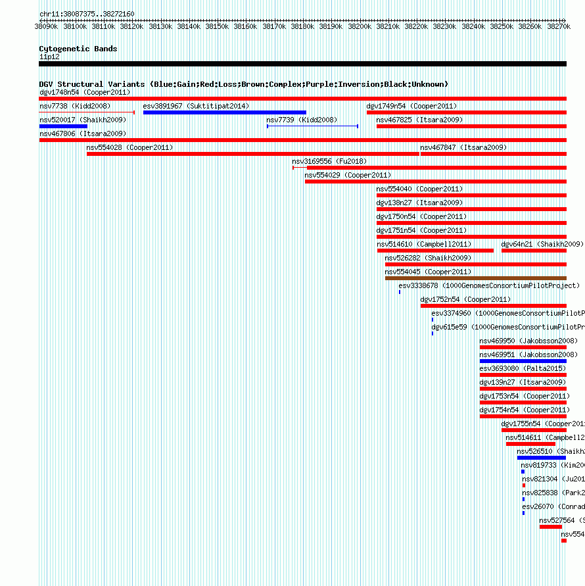Screen dimensions: 585x586
Task: Open the dgv139n27 (Itsara2009) variant
Action: click(x=523, y=383)
